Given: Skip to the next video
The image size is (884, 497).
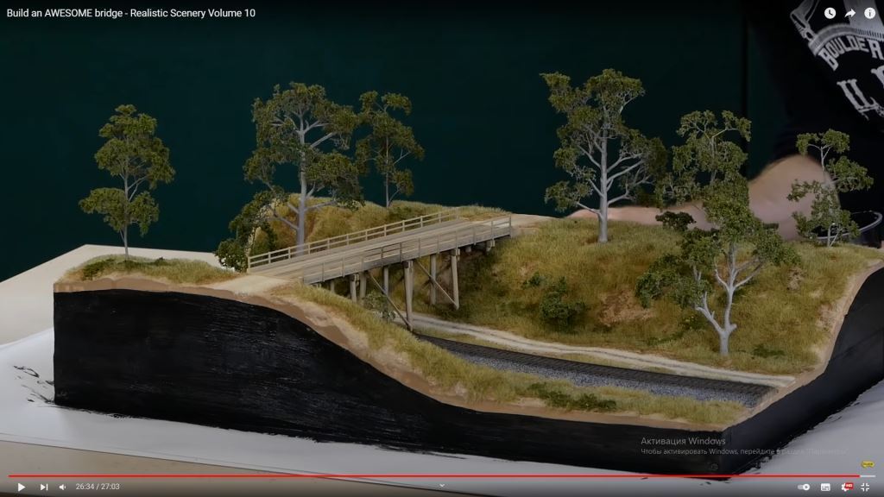Looking at the screenshot, I should pos(43,487).
